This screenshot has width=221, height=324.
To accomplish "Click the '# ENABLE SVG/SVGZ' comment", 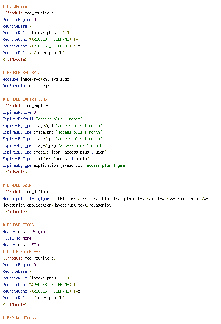I will (21, 73).
